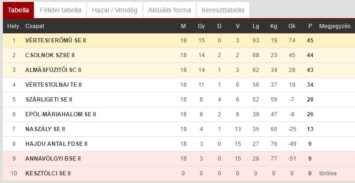Click SZÁRLIGETI SE II team name

tap(49, 100)
